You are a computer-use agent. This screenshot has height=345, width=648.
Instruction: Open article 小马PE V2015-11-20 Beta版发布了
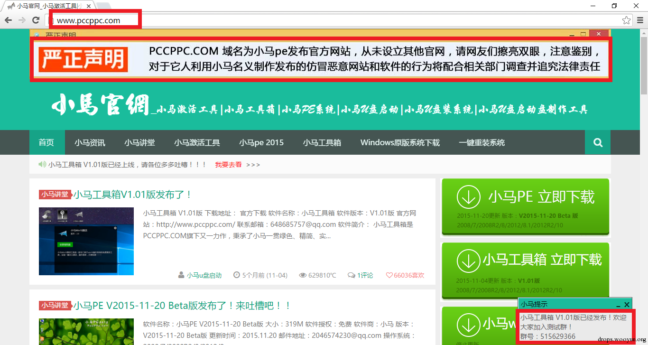182,306
